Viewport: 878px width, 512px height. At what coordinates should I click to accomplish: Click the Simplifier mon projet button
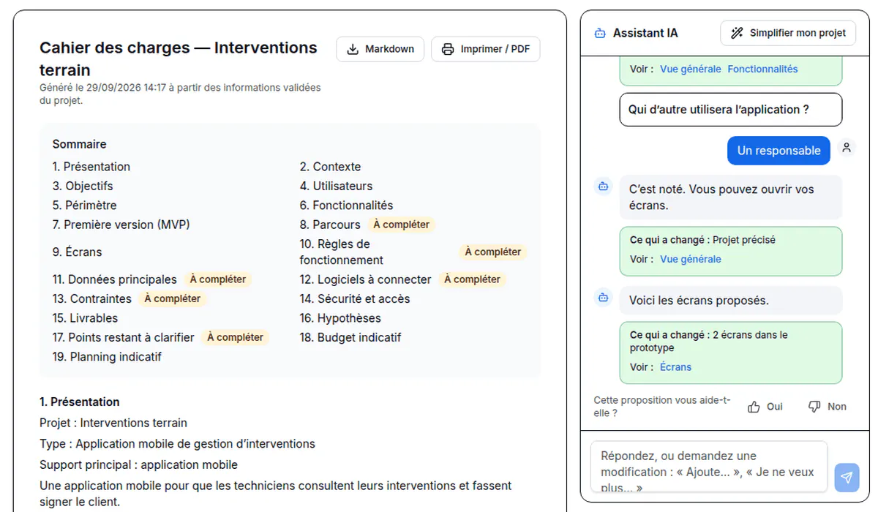pos(788,33)
